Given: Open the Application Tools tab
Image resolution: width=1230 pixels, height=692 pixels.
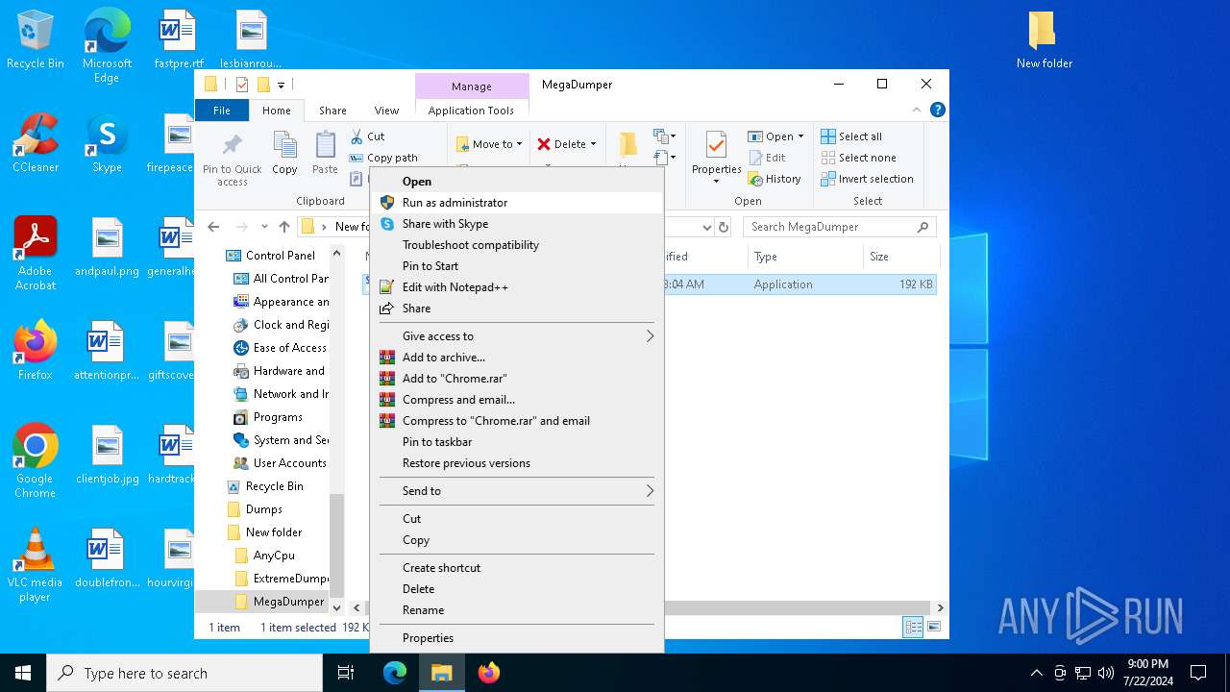Looking at the screenshot, I should tap(471, 111).
